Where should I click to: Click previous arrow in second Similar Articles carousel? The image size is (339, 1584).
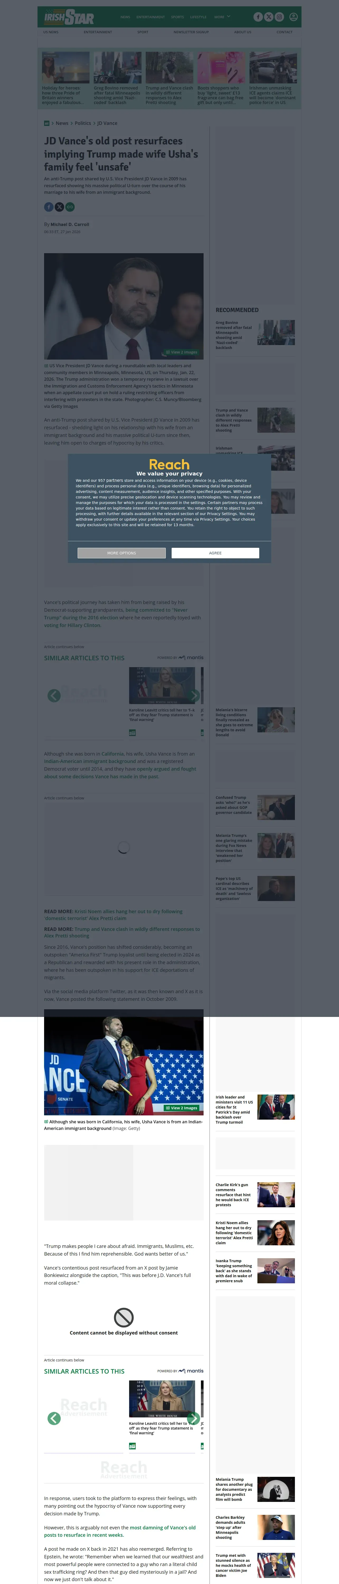[54, 1418]
